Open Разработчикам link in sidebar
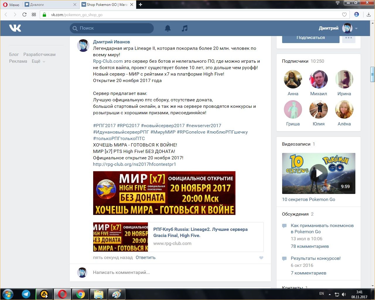This screenshot has height=300, width=375. click(x=40, y=54)
